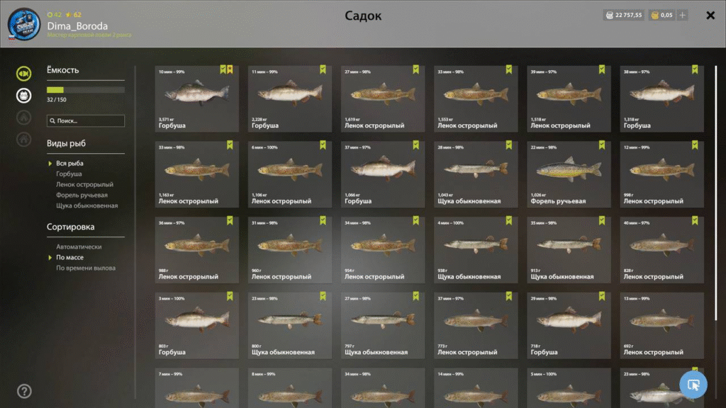Click the Поиск search field
Screen dimensions: 726x408
pos(86,120)
